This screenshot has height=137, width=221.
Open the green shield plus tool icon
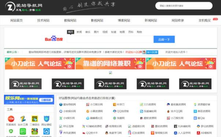(x=11, y=132)
